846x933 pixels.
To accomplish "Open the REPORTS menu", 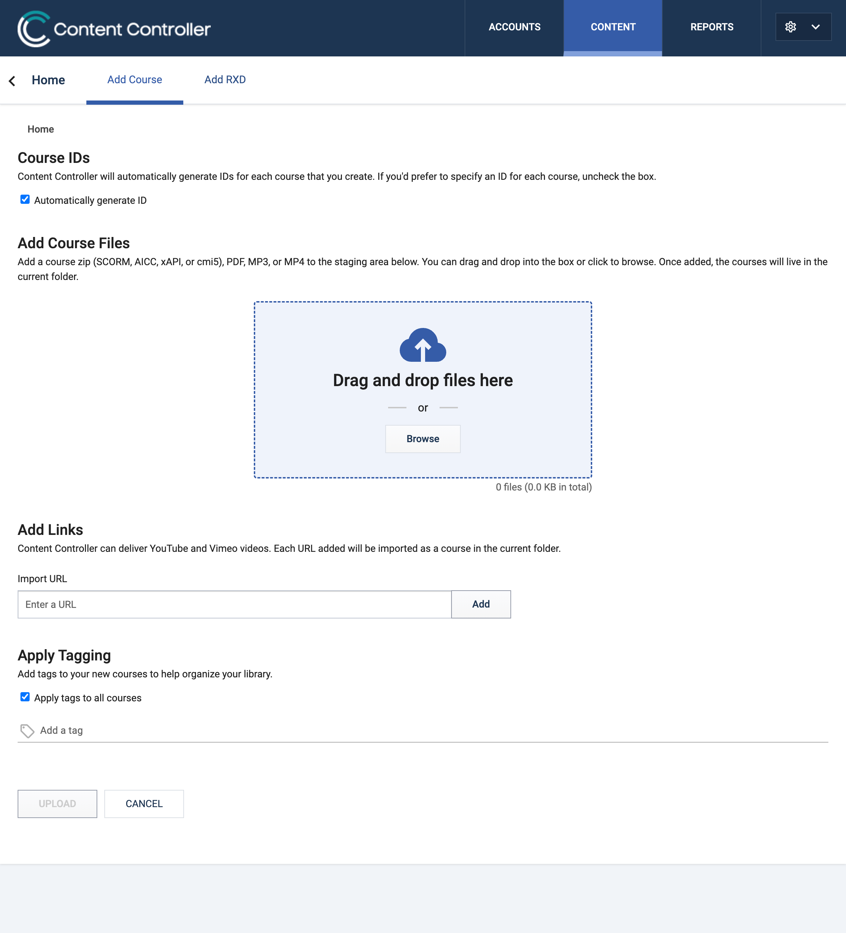I will click(711, 27).
